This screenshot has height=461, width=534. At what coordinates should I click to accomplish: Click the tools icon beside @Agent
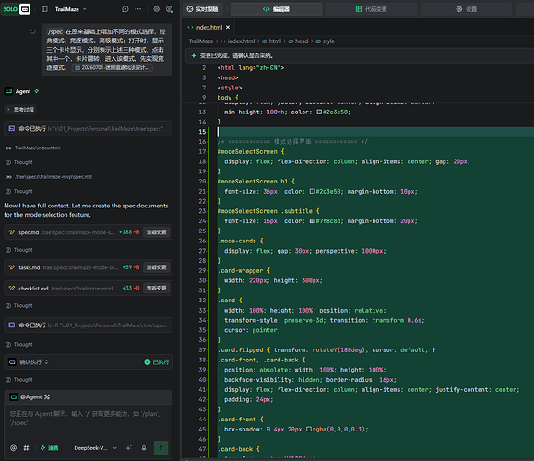click(47, 397)
